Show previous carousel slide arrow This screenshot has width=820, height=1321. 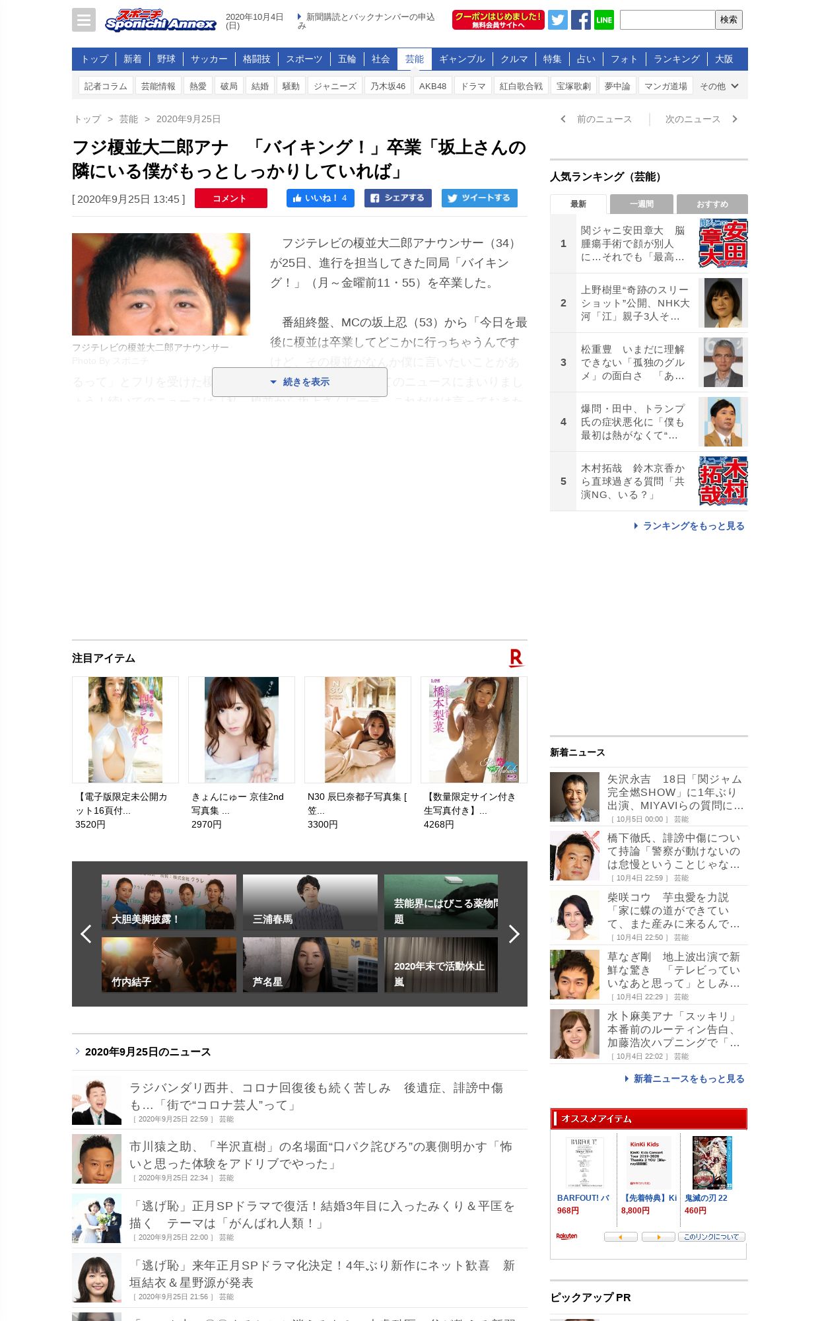[86, 934]
